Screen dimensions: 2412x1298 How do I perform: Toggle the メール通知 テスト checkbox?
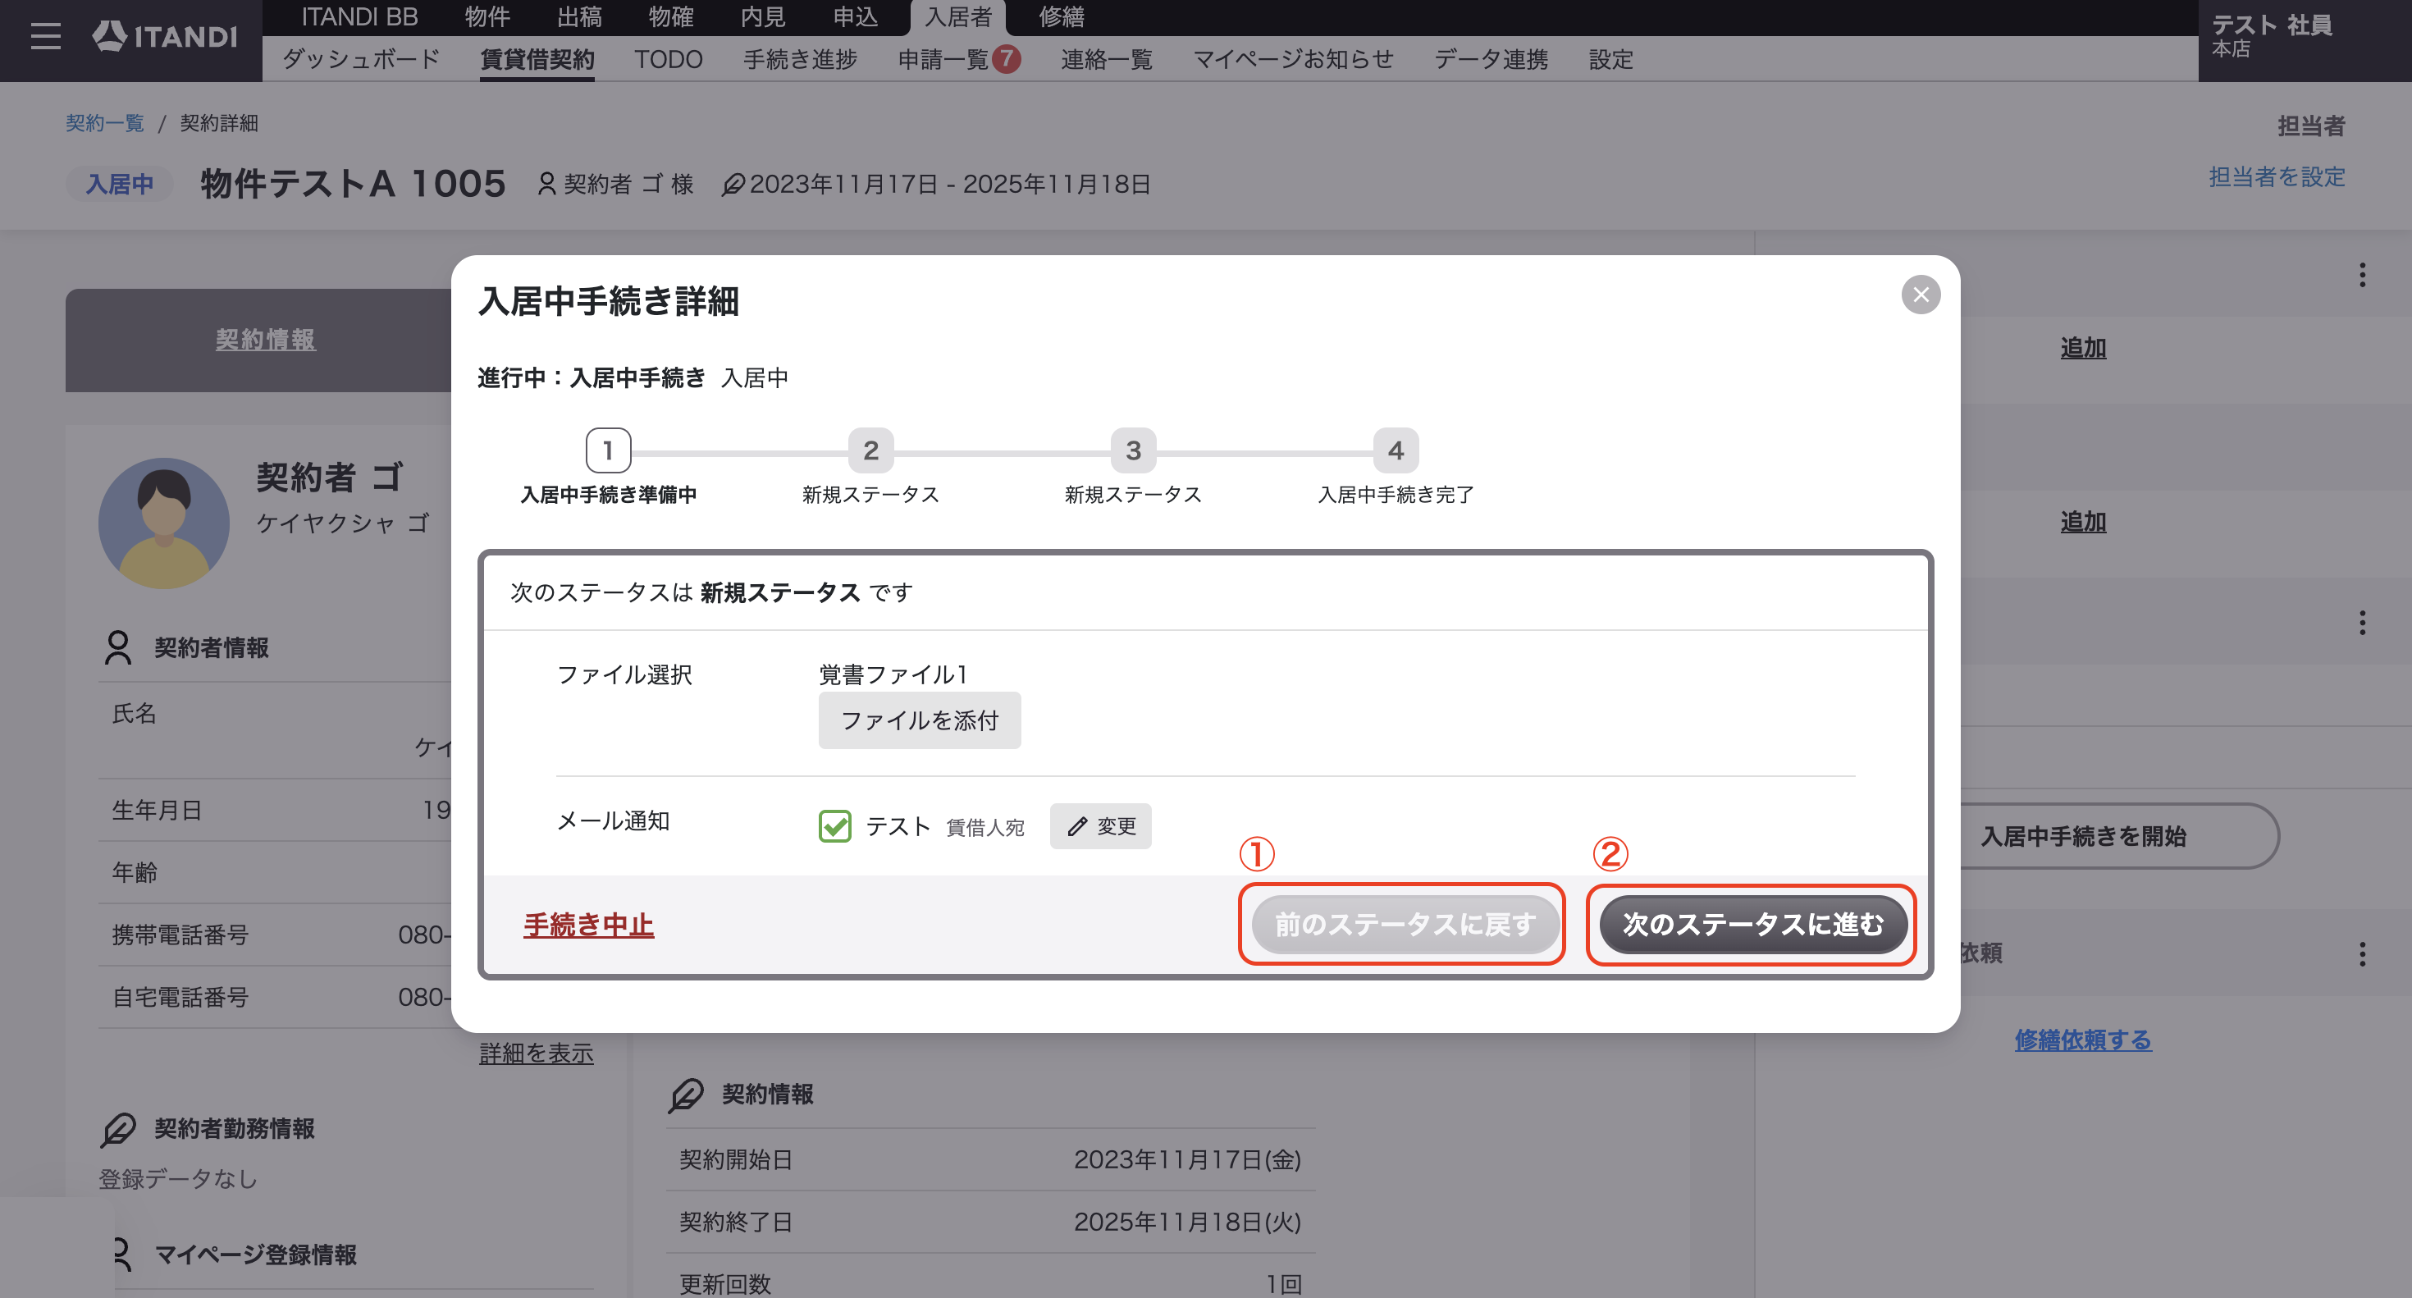point(834,826)
